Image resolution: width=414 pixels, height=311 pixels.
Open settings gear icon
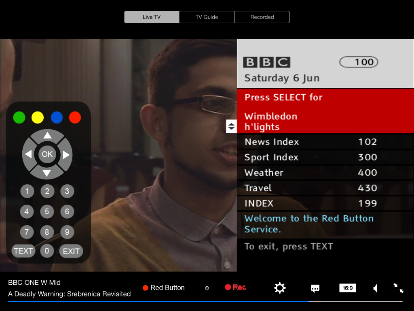pos(280,288)
